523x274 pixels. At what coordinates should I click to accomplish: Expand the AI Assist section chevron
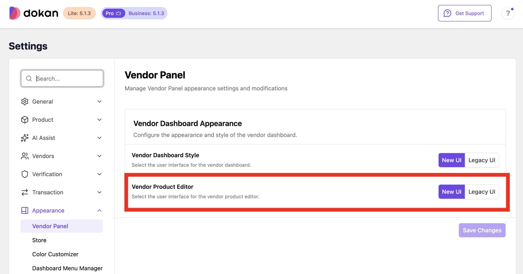click(x=99, y=138)
